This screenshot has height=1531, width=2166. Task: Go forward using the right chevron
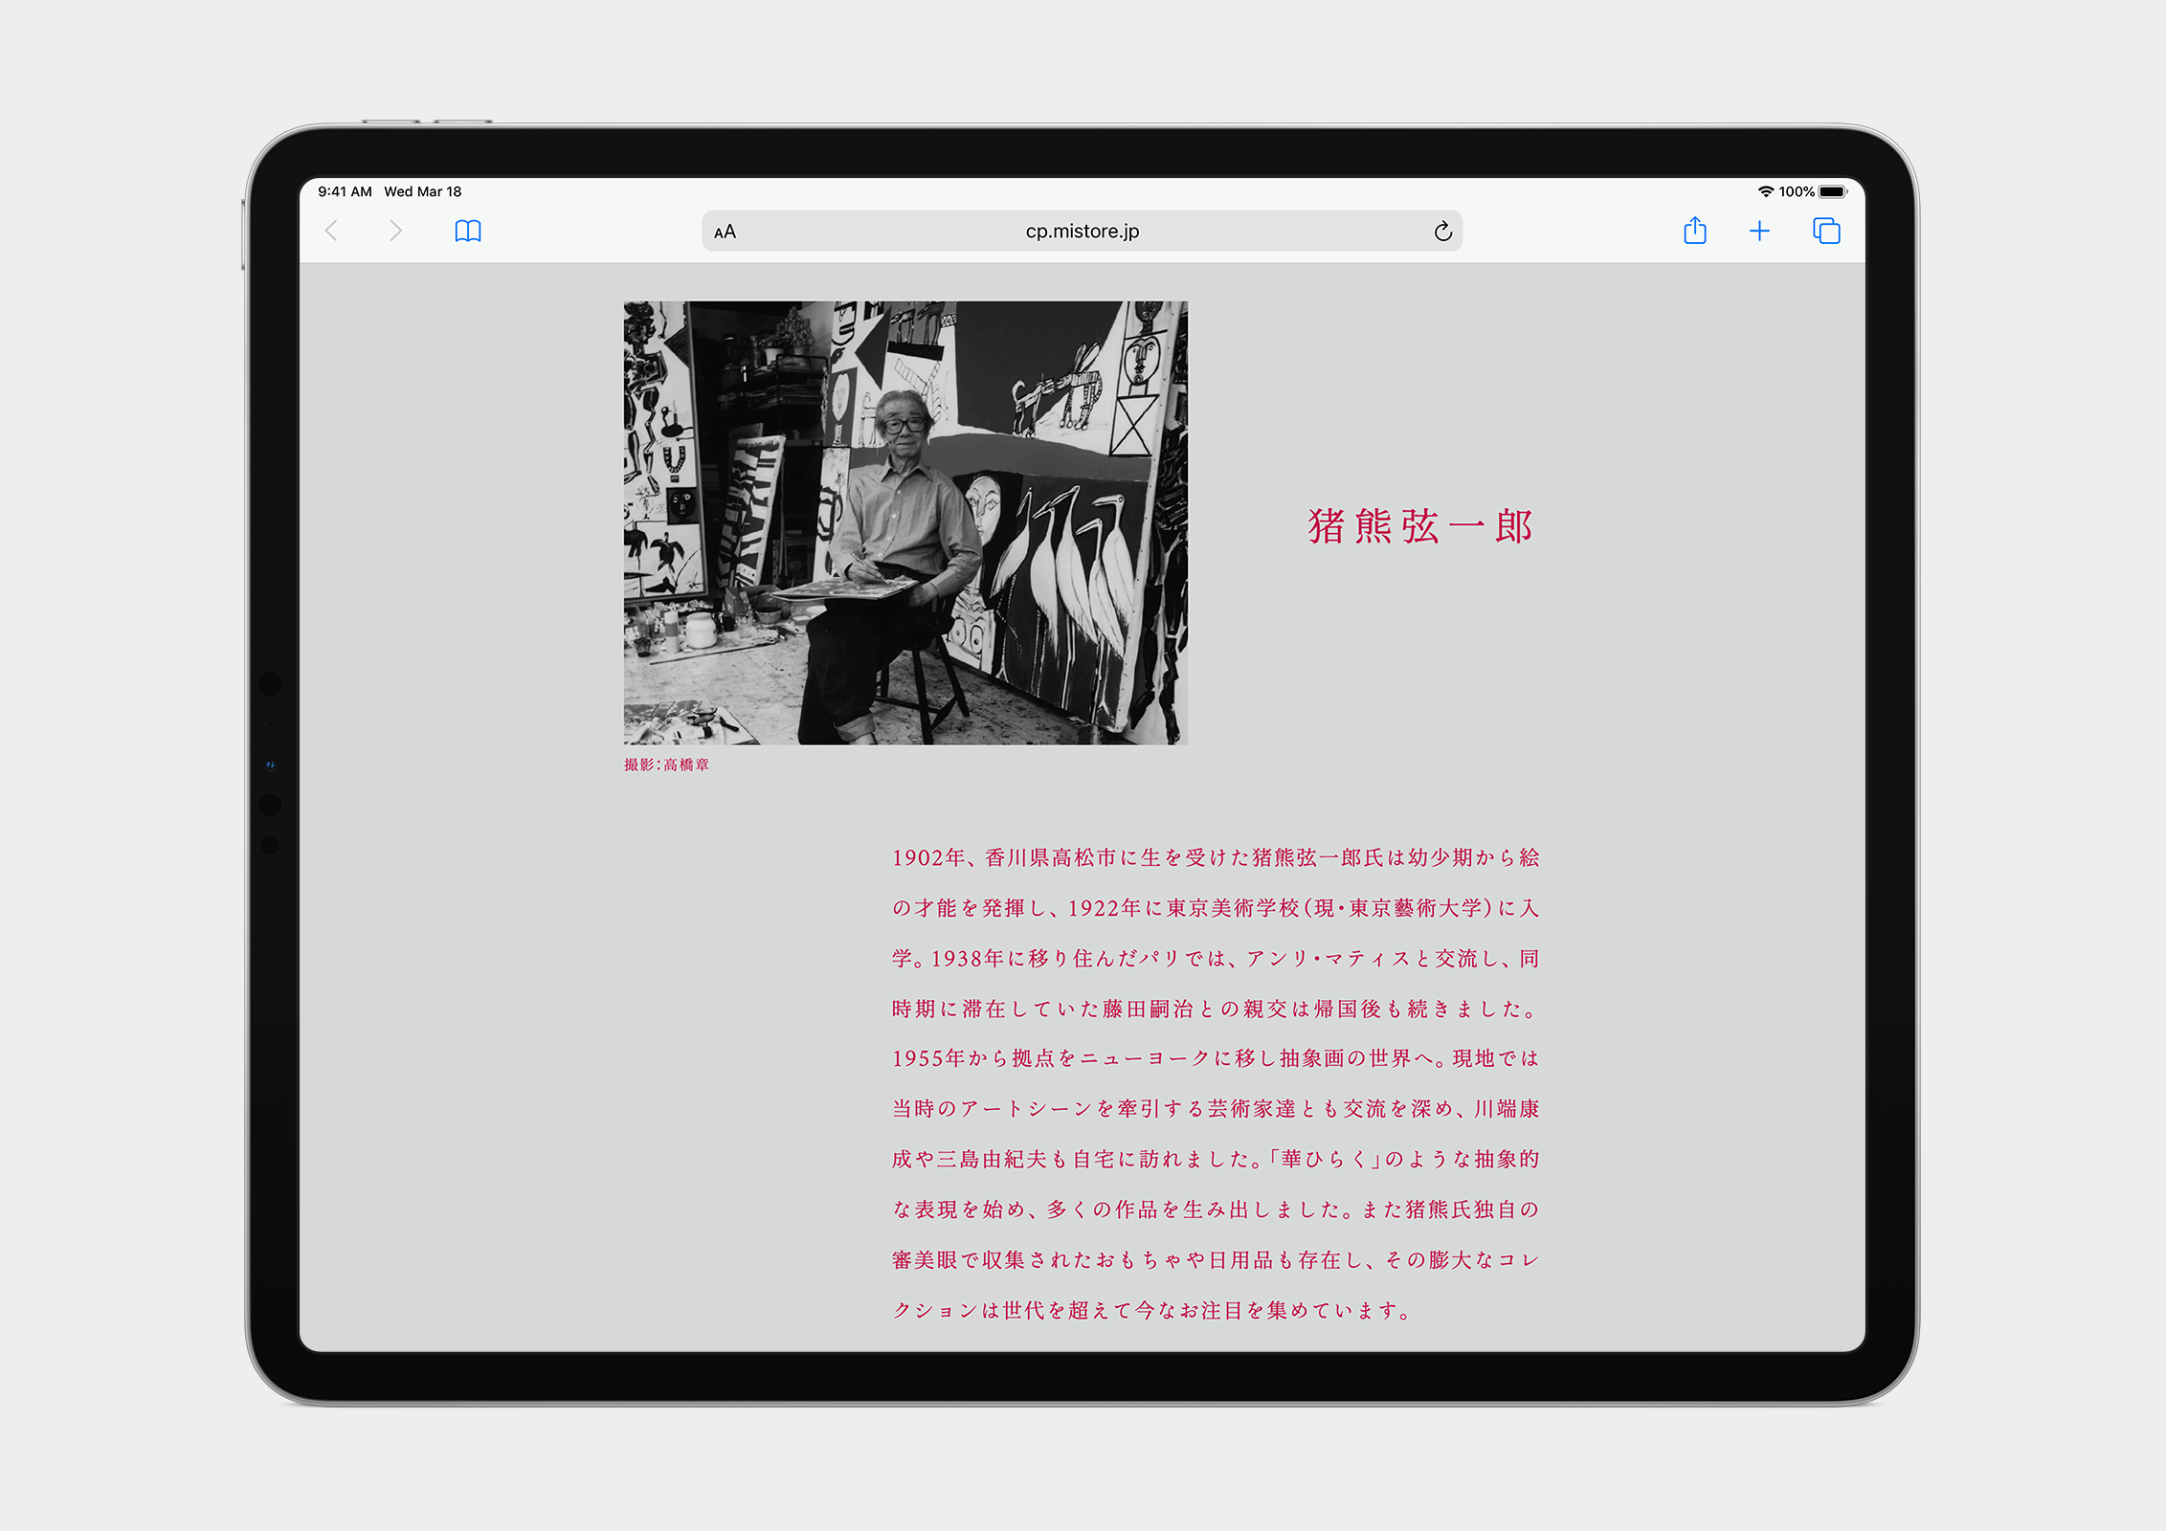(x=395, y=231)
